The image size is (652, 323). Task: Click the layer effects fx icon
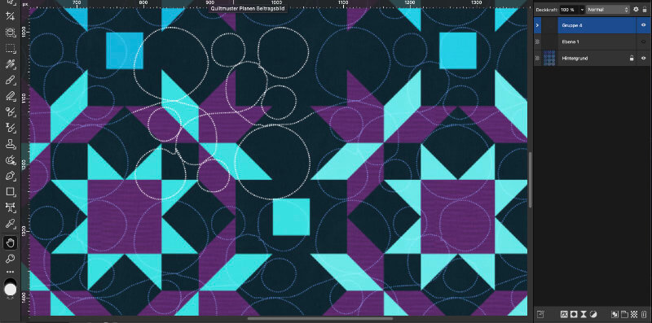[564, 314]
